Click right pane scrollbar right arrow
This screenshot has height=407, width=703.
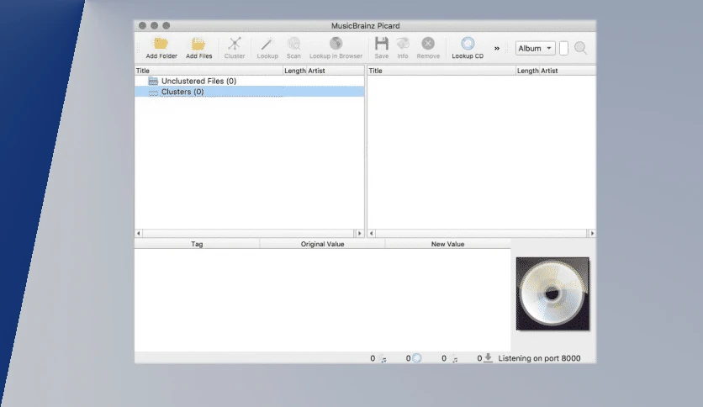pos(592,233)
